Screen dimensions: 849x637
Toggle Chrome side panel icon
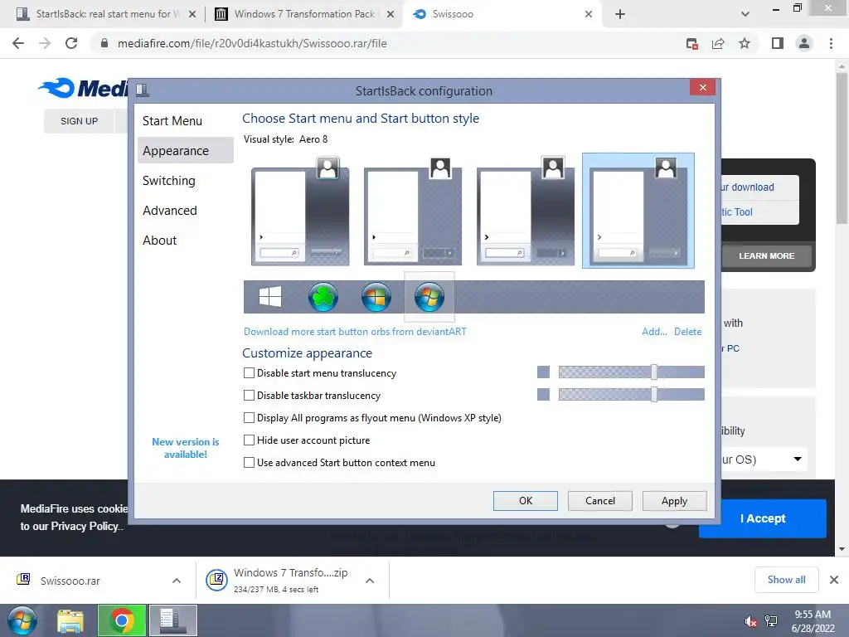pos(778,43)
